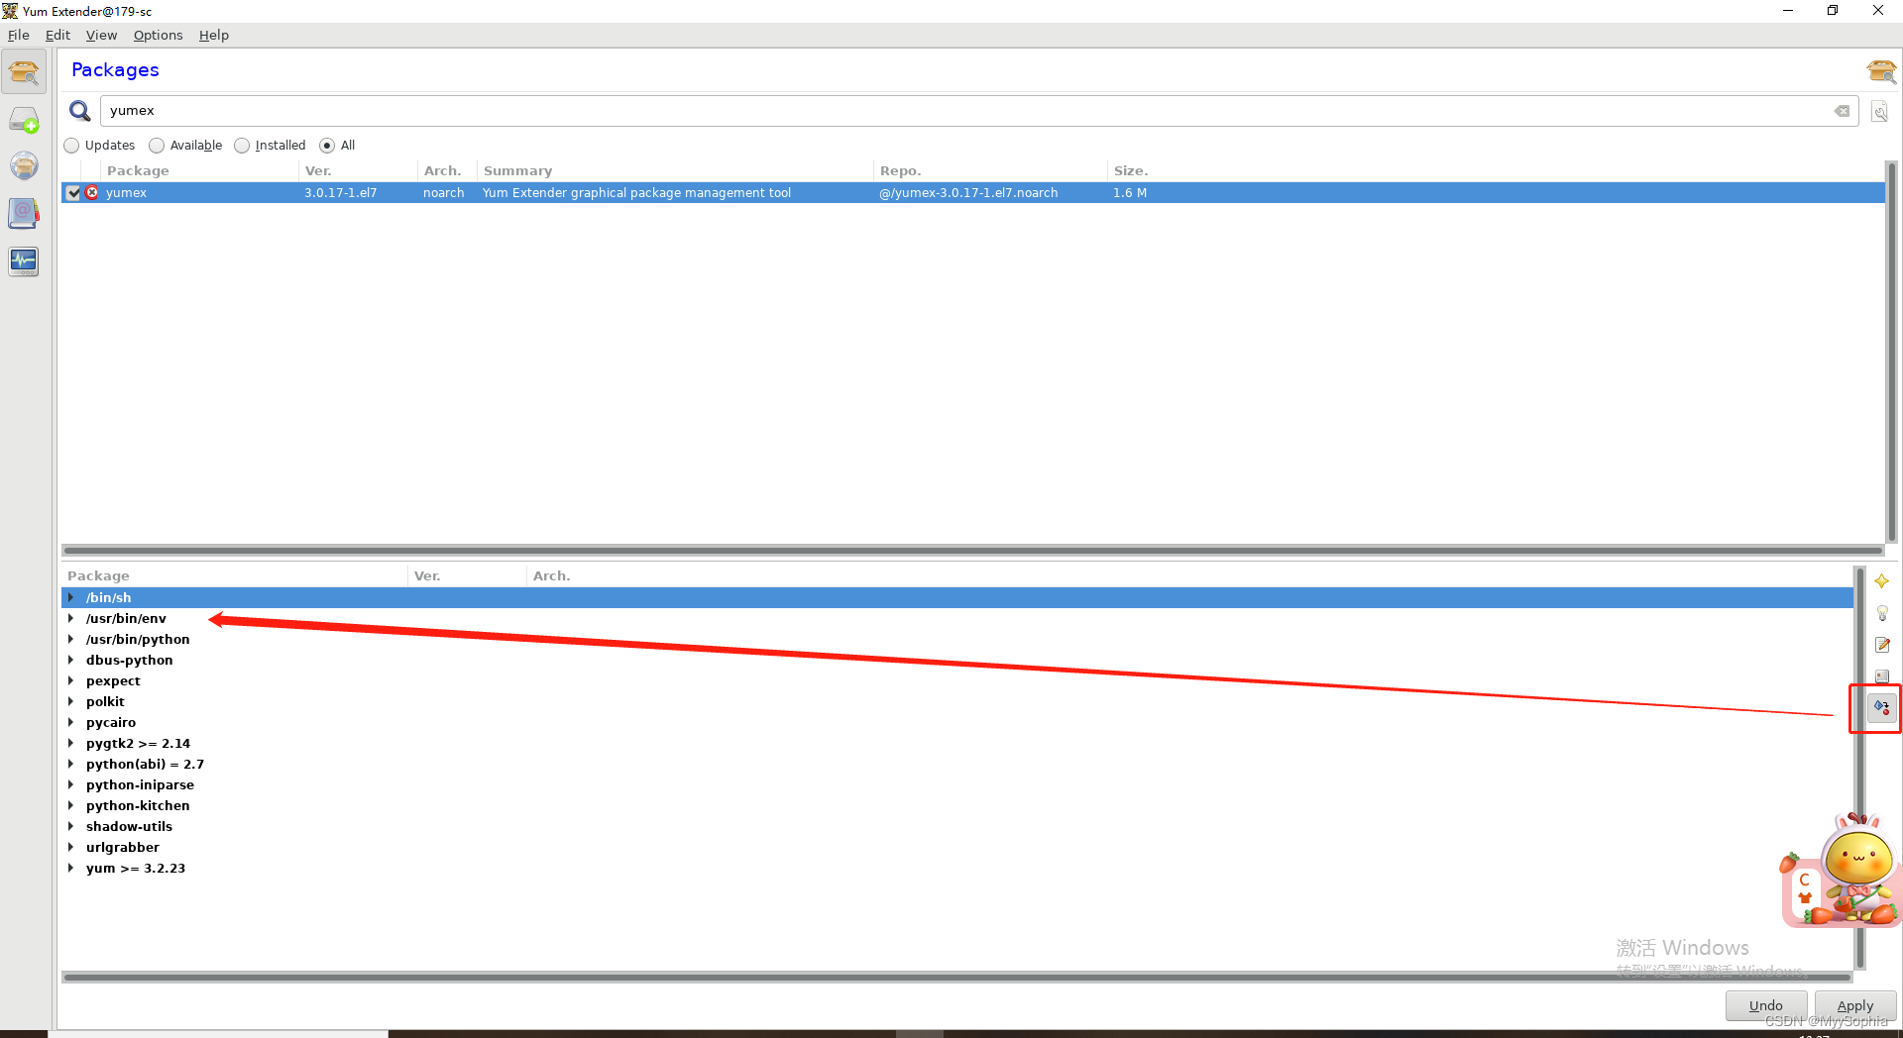Open the Edit menu
The width and height of the screenshot is (1903, 1038).
pos(57,35)
